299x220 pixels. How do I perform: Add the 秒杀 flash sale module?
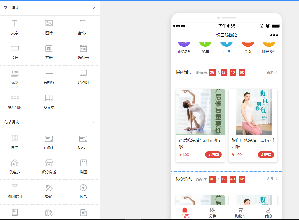pyautogui.click(x=83, y=192)
